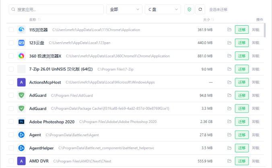Click 迁移 button for 360 极速浏览器X

point(242,56)
